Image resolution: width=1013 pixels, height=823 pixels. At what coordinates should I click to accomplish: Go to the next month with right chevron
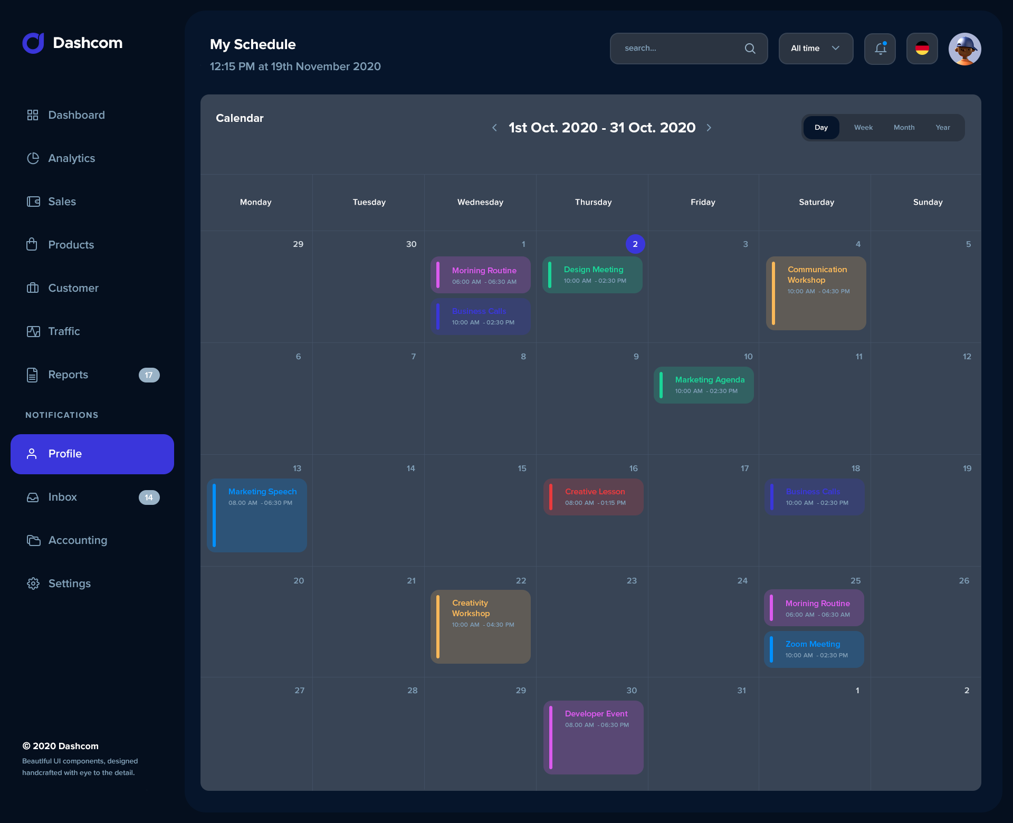pos(709,127)
